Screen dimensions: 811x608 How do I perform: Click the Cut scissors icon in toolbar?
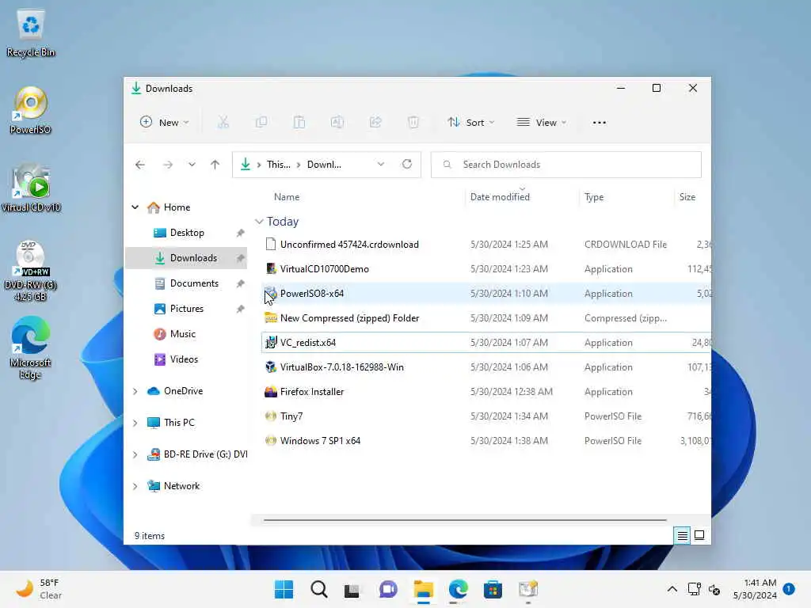223,123
